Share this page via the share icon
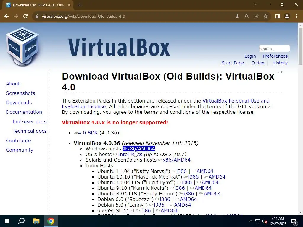Screen dimensions: 303x227 tap(256, 17)
